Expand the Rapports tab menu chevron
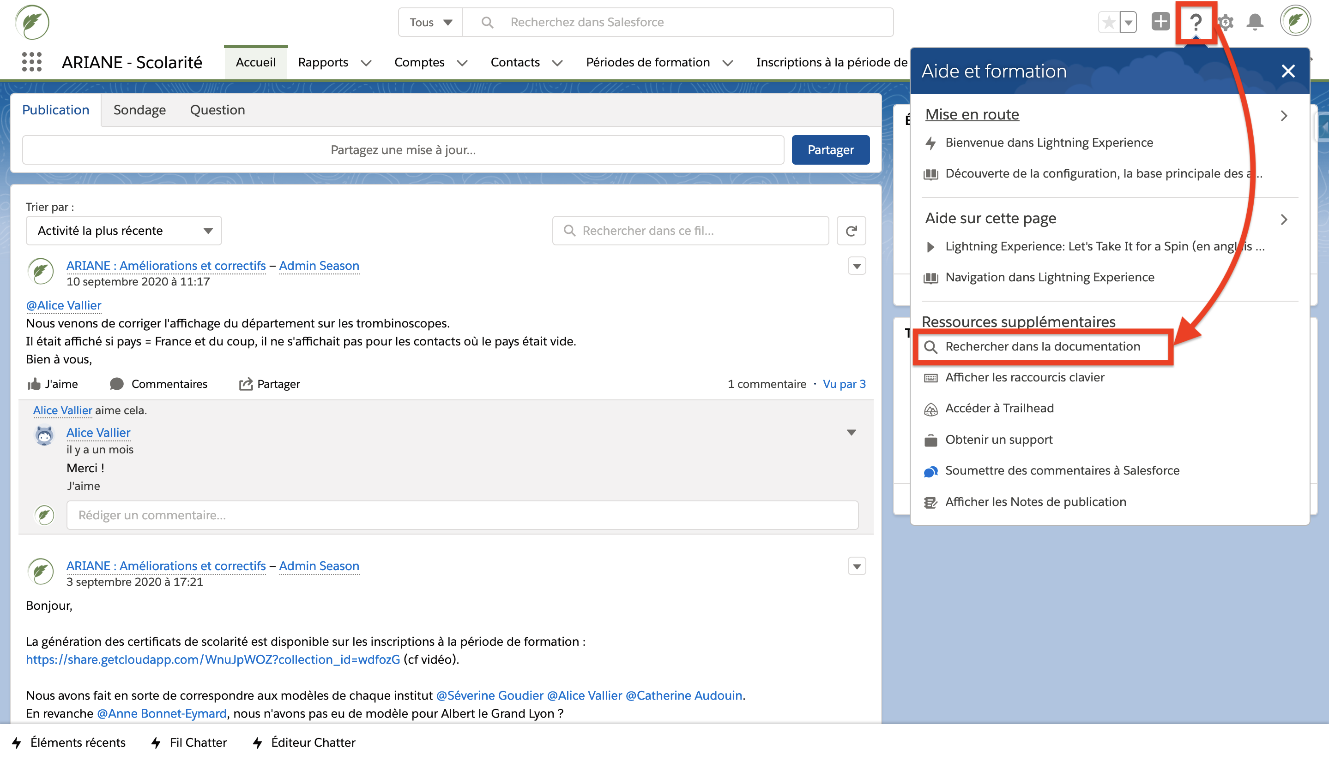Image resolution: width=1329 pixels, height=761 pixels. 366,63
